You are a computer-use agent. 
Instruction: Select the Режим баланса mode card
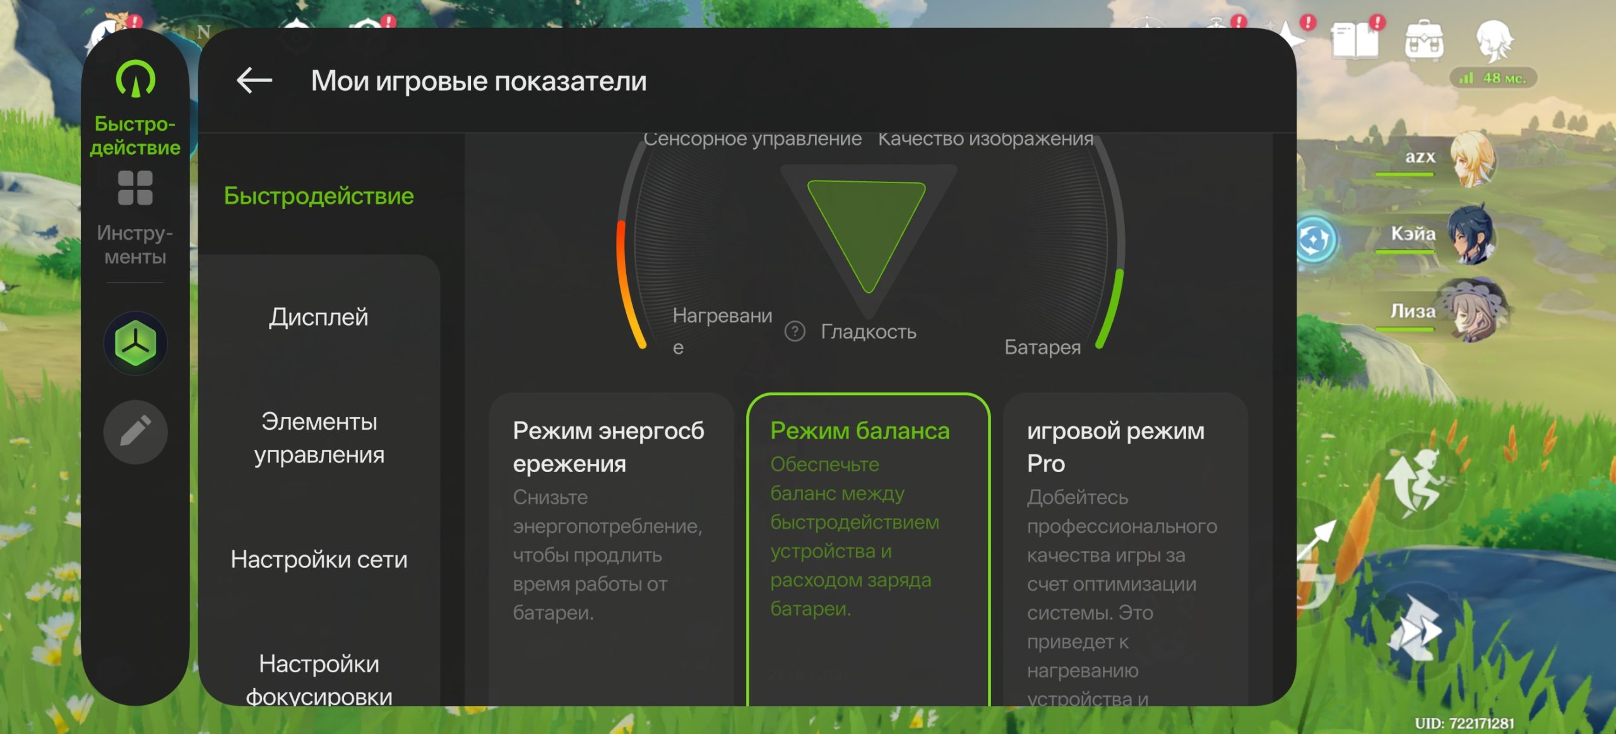(869, 549)
